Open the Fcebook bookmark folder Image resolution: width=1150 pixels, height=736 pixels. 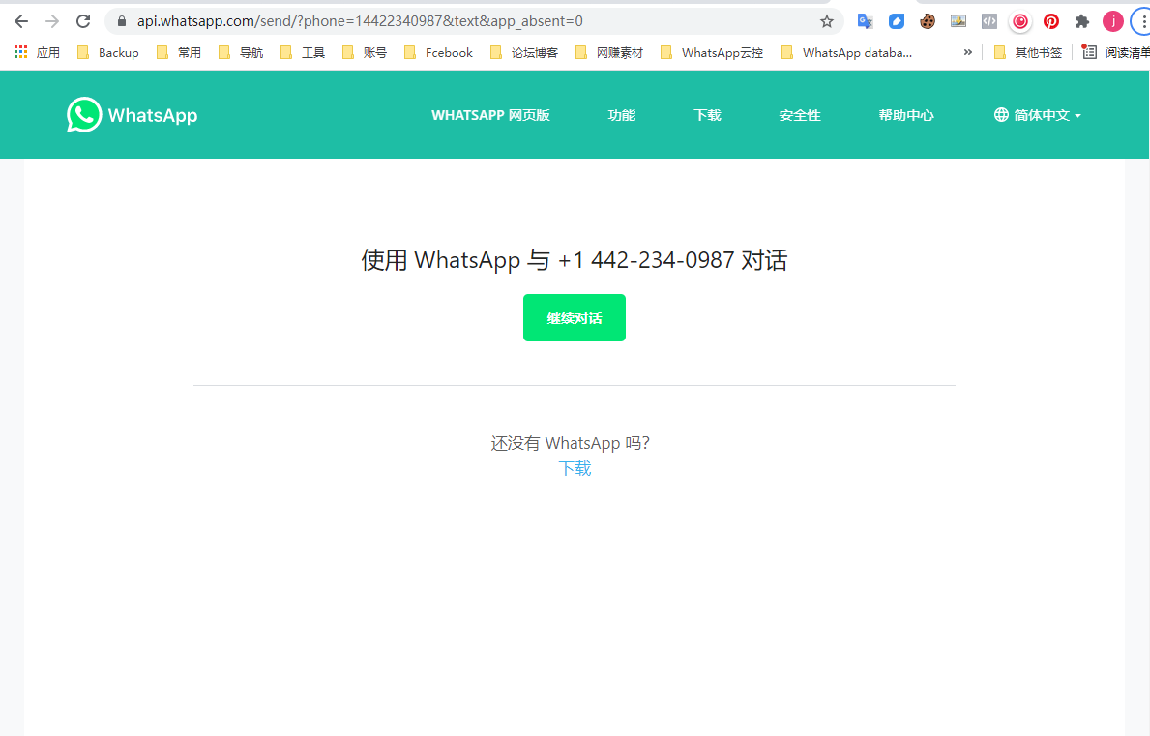438,53
